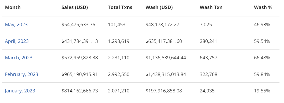Select the 19.55% wash percentage cell
The image size is (284, 103).
point(262,91)
